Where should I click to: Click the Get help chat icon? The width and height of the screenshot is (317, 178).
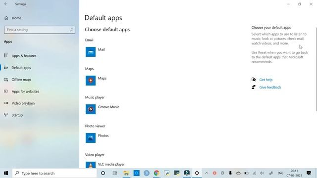click(x=254, y=80)
